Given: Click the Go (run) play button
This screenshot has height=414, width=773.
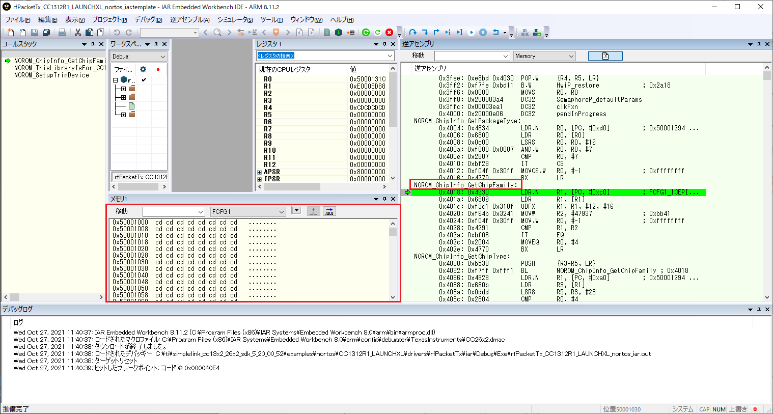Looking at the screenshot, I should [472, 32].
